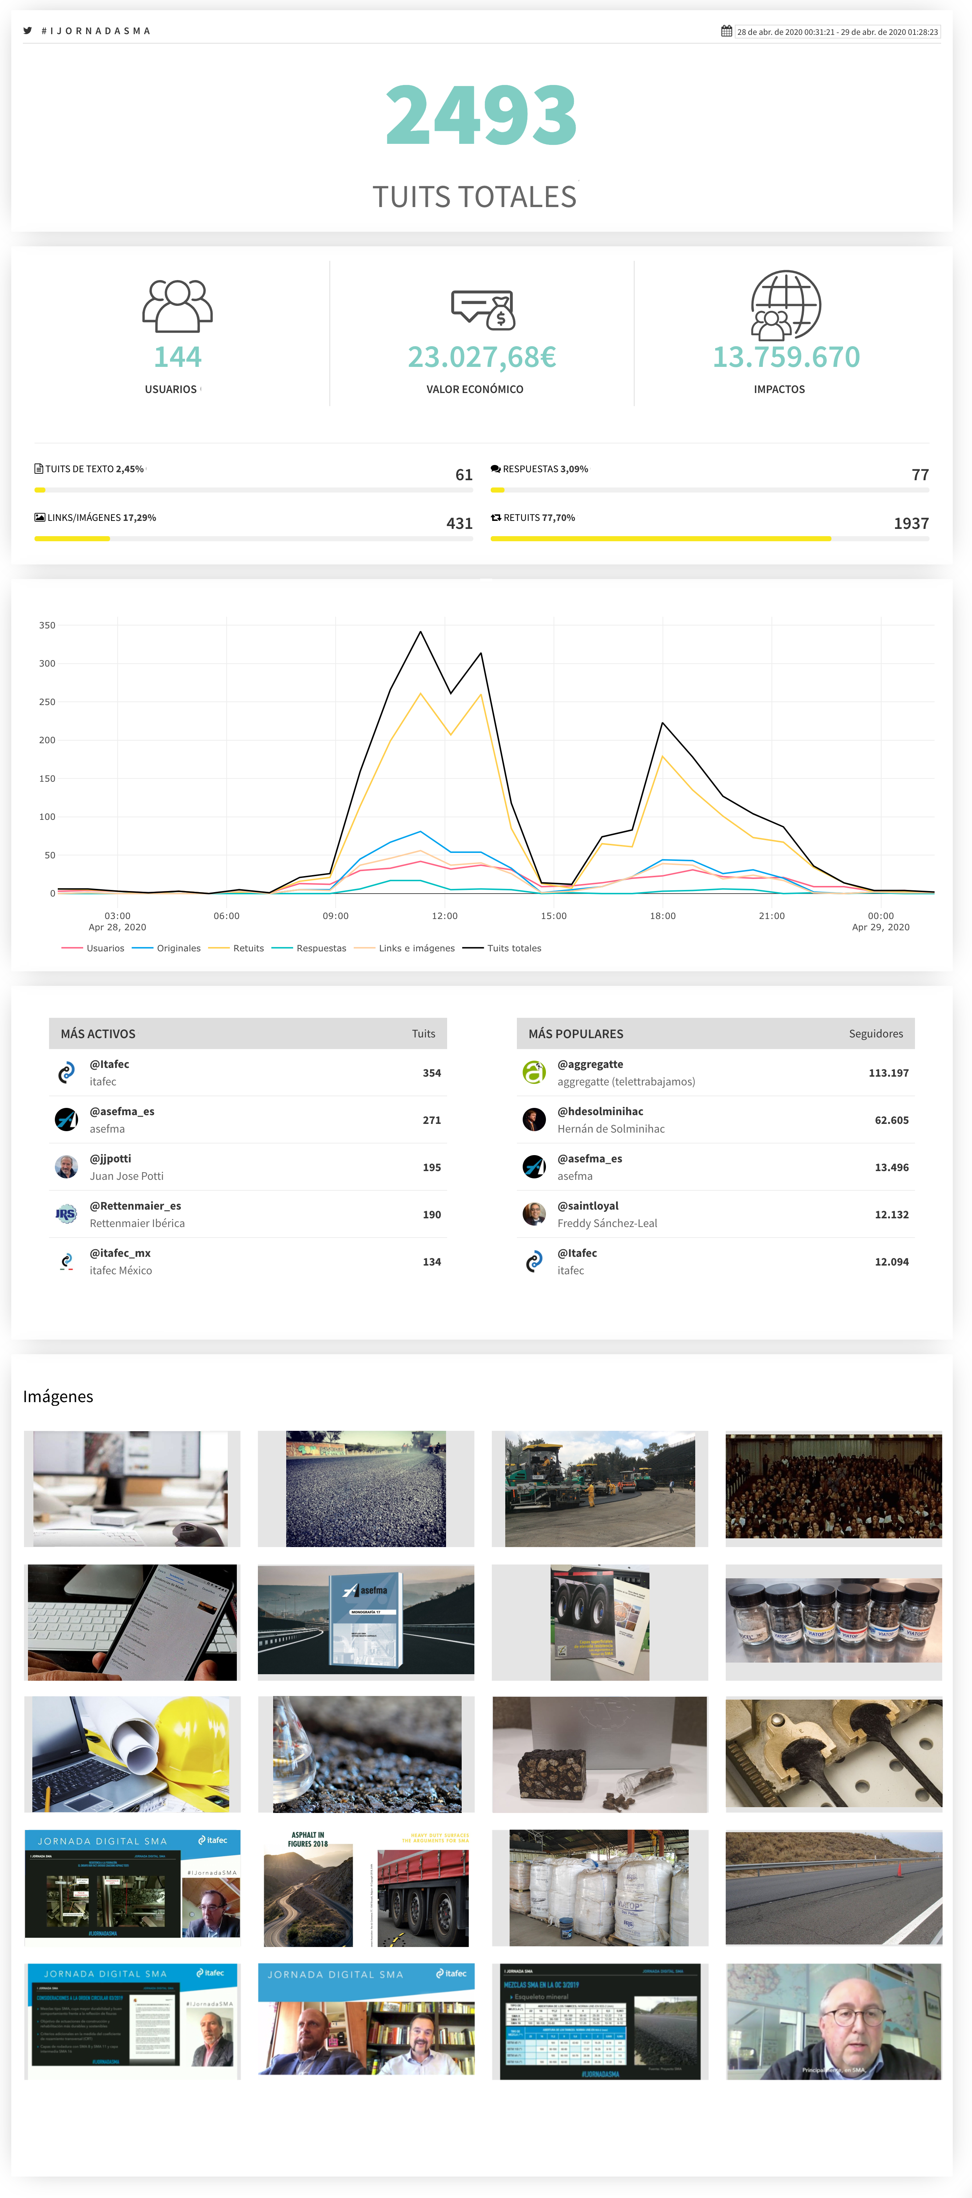
Task: Click the itafec_mx avatar
Action: click(x=66, y=1261)
